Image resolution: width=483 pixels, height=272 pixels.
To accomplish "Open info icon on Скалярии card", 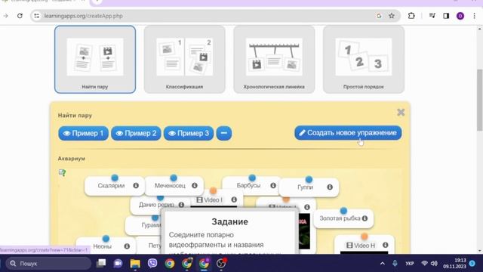I will click(136, 185).
